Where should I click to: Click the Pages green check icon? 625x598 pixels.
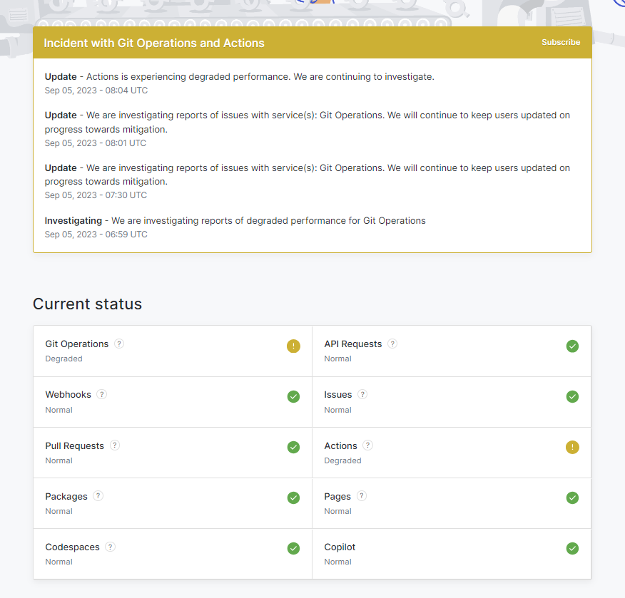572,498
